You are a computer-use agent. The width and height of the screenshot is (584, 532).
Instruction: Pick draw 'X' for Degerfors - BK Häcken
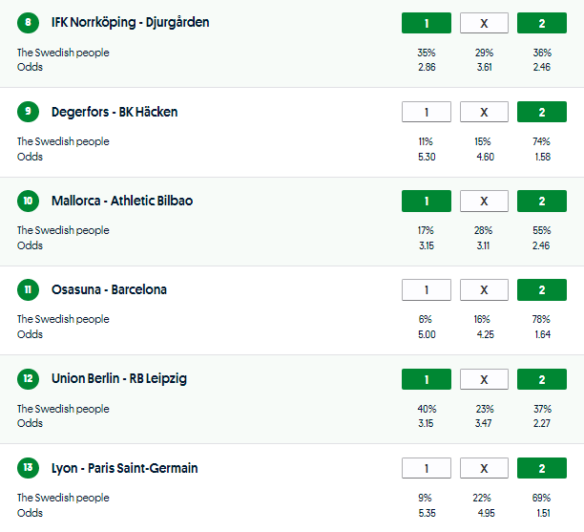[484, 113]
